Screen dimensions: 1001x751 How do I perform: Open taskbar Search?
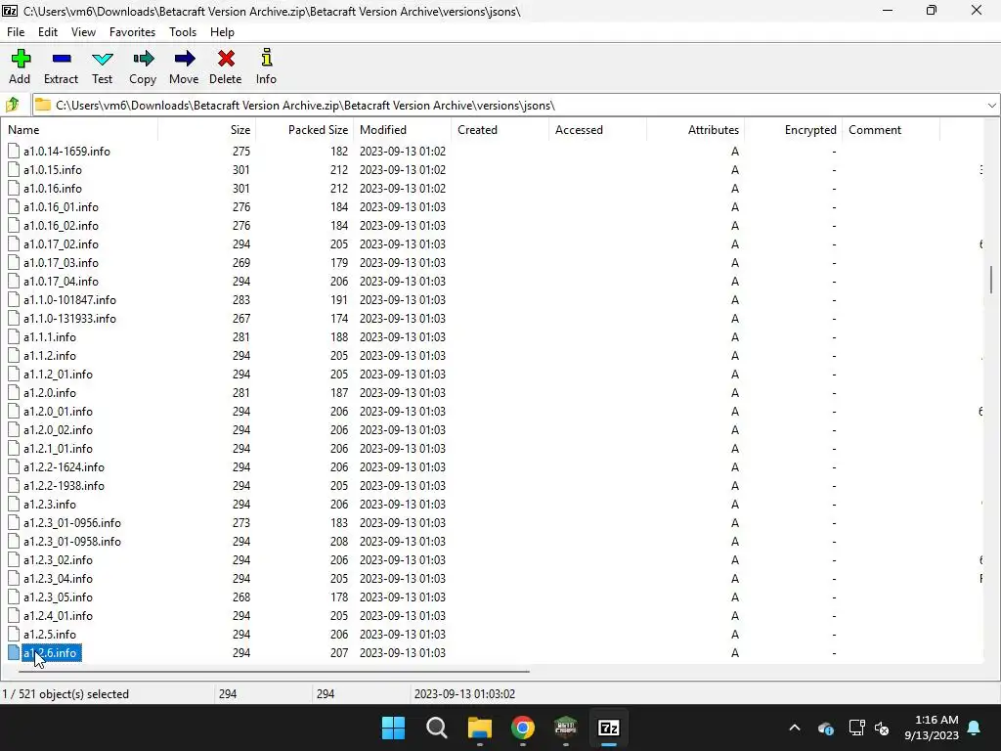click(x=437, y=728)
